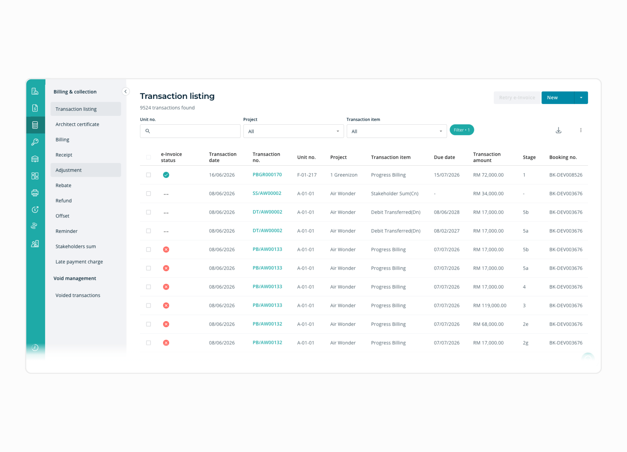The height and width of the screenshot is (452, 627).
Task: Check the DT/AW00002 stage 5a row checkbox
Action: [x=149, y=231]
